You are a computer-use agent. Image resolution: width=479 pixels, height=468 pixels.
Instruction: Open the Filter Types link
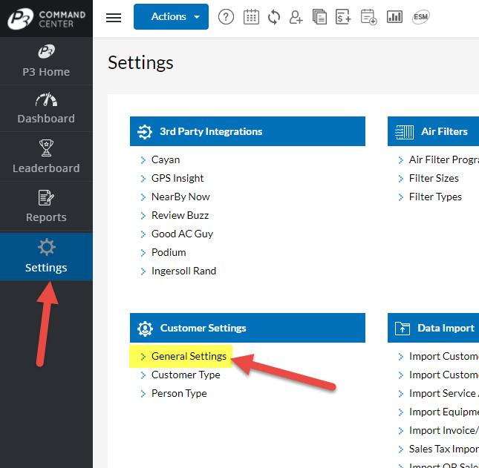pyautogui.click(x=435, y=197)
